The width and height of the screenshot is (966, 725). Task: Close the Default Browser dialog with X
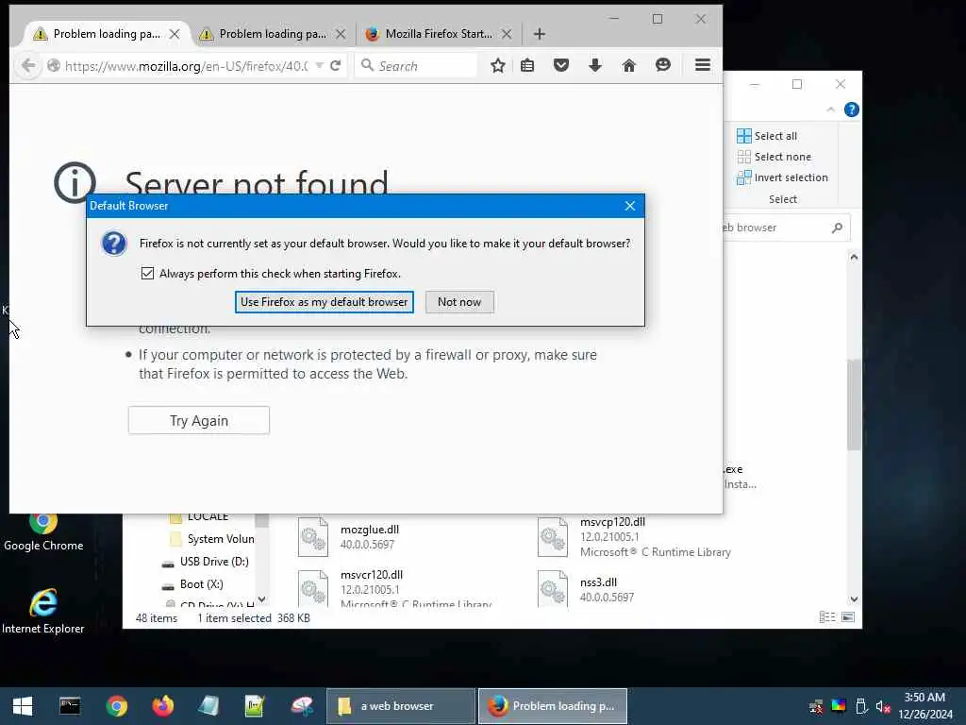(629, 206)
